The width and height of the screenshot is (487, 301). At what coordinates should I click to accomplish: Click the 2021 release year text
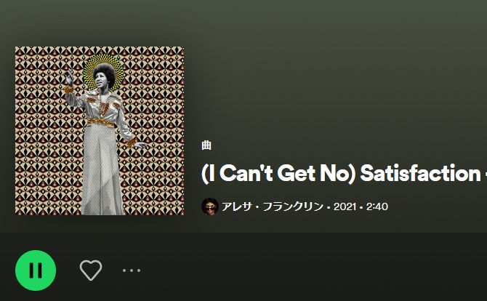click(345, 206)
